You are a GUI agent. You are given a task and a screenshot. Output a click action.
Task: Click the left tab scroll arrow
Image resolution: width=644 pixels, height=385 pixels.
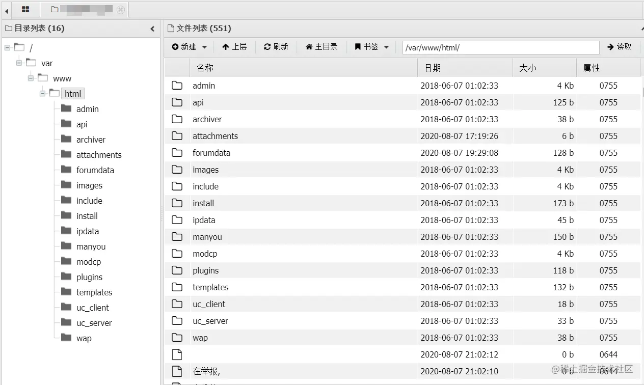(7, 10)
